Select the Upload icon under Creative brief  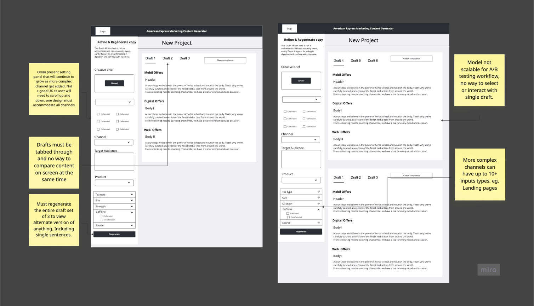click(x=114, y=83)
